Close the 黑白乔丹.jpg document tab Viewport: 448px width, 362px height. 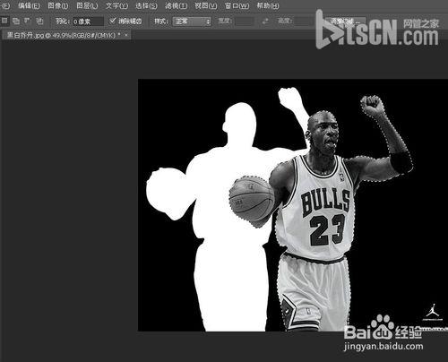(126, 35)
